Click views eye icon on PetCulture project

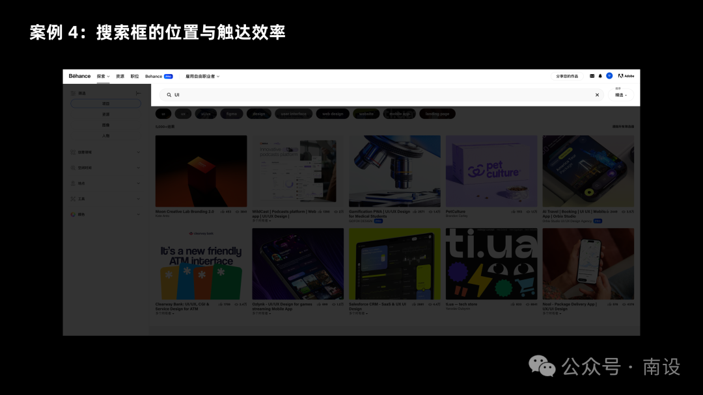tap(528, 212)
